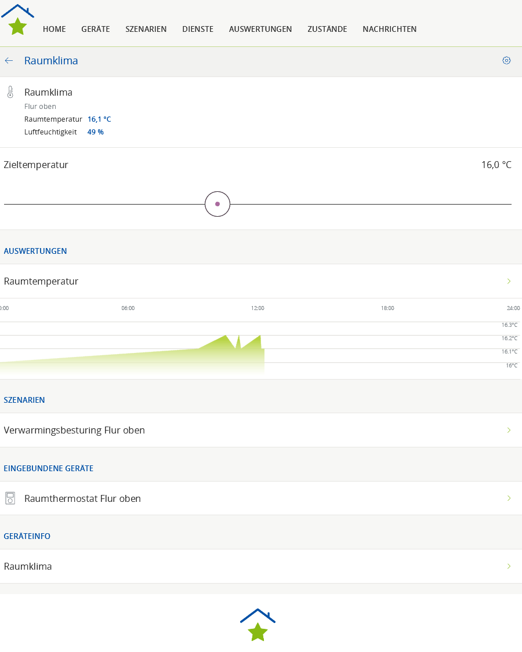Select DIENSTE from the navigation bar
522x652 pixels.
[198, 29]
